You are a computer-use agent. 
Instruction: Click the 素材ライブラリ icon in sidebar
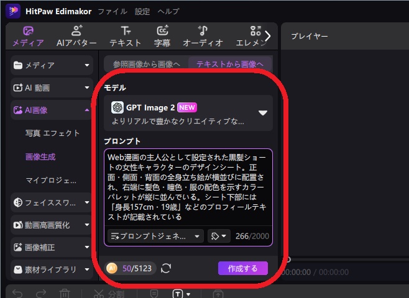pos(18,269)
